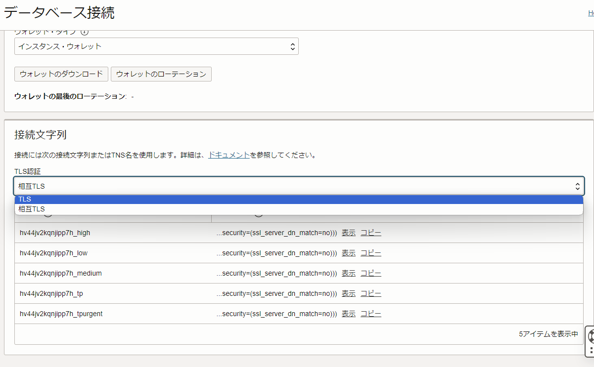Click the wallet type info icon
Viewport: 594px width, 367px height.
[x=85, y=33]
